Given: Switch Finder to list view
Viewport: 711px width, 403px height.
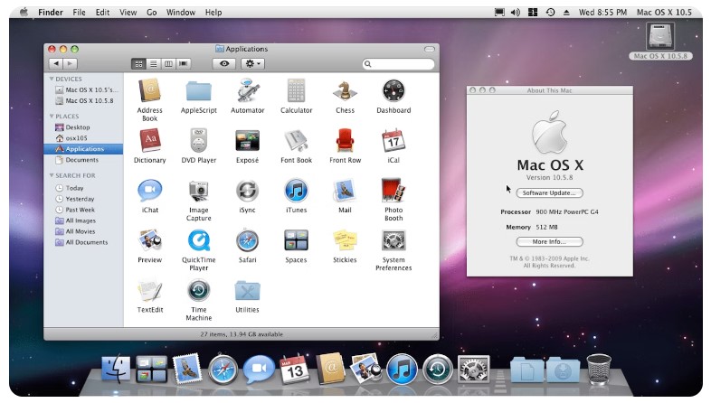Looking at the screenshot, I should [154, 64].
